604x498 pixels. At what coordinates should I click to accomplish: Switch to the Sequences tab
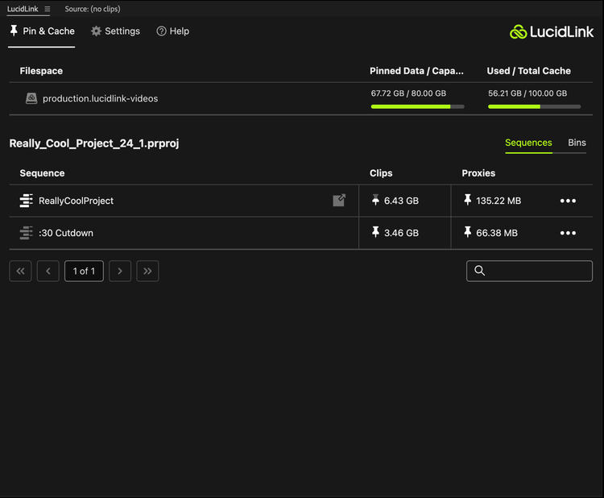point(528,143)
